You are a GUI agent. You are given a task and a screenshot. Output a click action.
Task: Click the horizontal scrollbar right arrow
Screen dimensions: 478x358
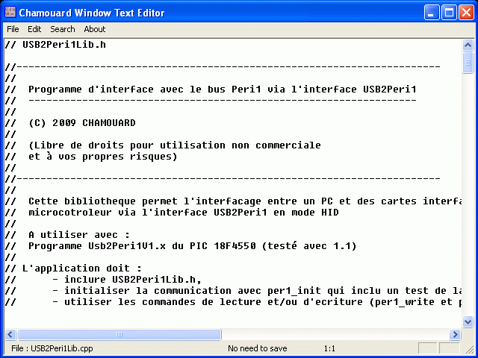pyautogui.click(x=455, y=335)
